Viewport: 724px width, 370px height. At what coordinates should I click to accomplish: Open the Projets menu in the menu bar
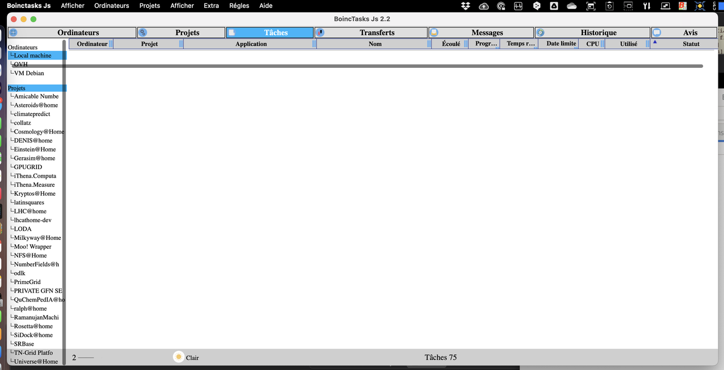click(150, 6)
